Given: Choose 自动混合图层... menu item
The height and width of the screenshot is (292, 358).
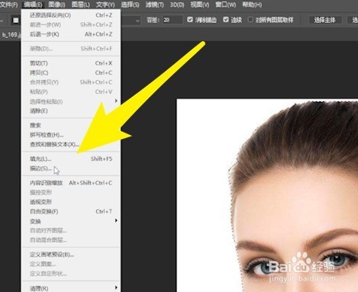Looking at the screenshot, I should pyautogui.click(x=71, y=240).
